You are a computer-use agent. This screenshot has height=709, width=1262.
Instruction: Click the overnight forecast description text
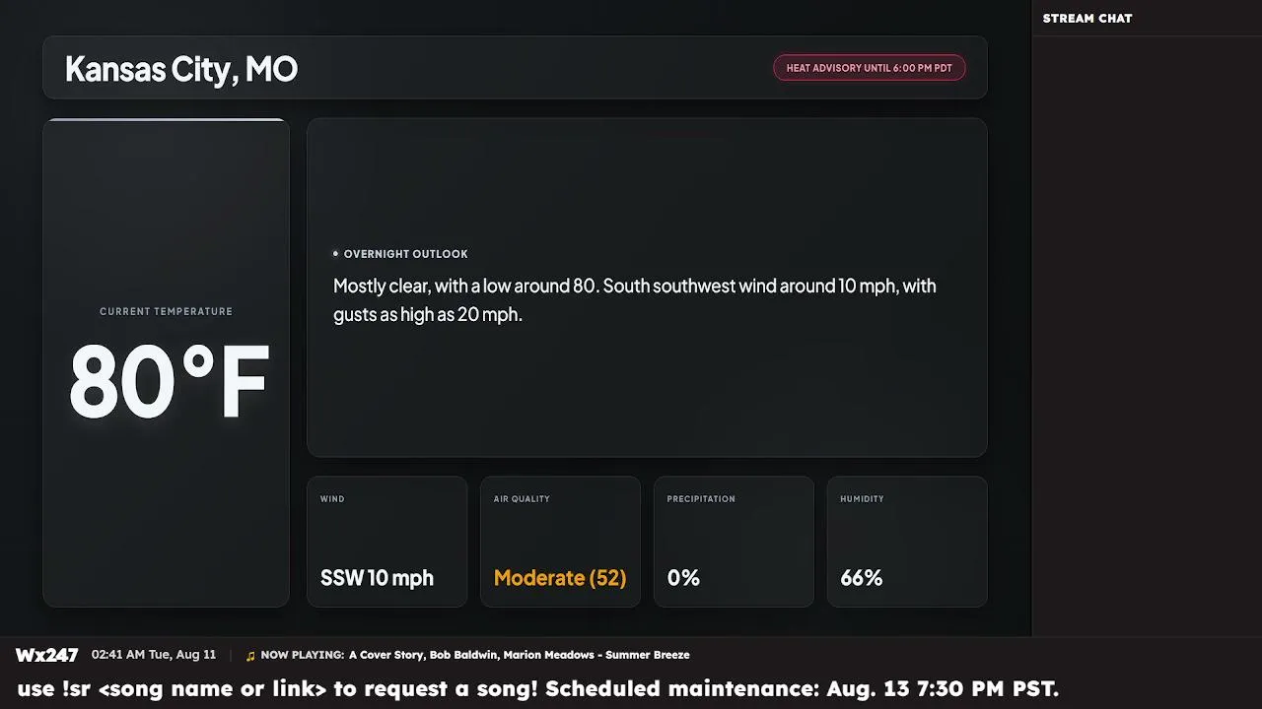[635, 300]
